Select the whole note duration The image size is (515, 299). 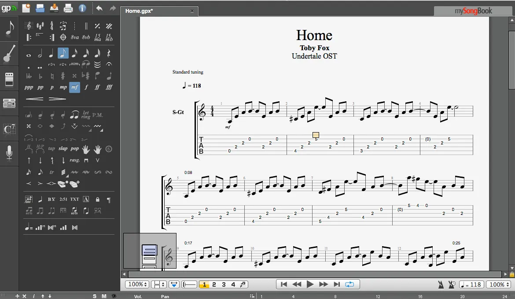pos(29,55)
